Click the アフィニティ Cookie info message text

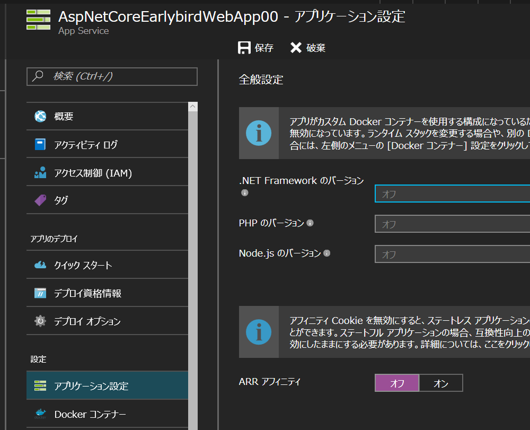coord(410,332)
